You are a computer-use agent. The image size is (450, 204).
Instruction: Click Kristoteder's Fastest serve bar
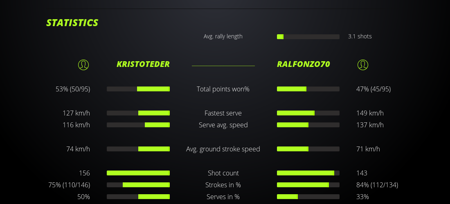138,113
